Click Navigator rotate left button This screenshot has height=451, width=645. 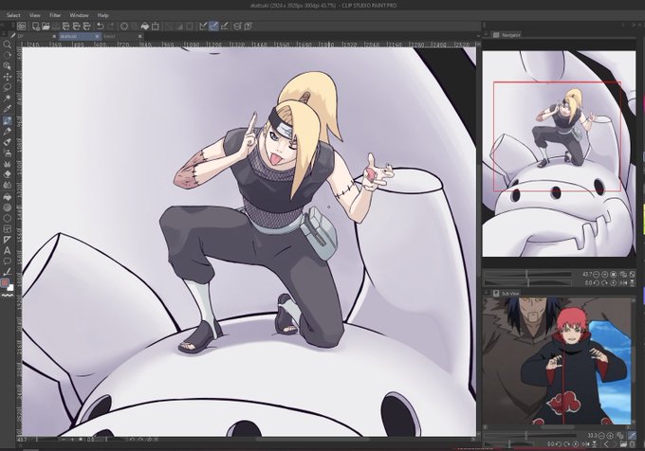click(x=597, y=282)
